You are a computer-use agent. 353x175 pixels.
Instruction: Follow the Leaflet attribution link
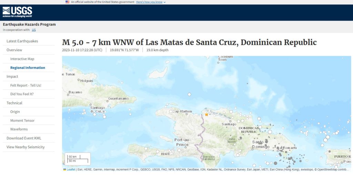(x=71, y=169)
